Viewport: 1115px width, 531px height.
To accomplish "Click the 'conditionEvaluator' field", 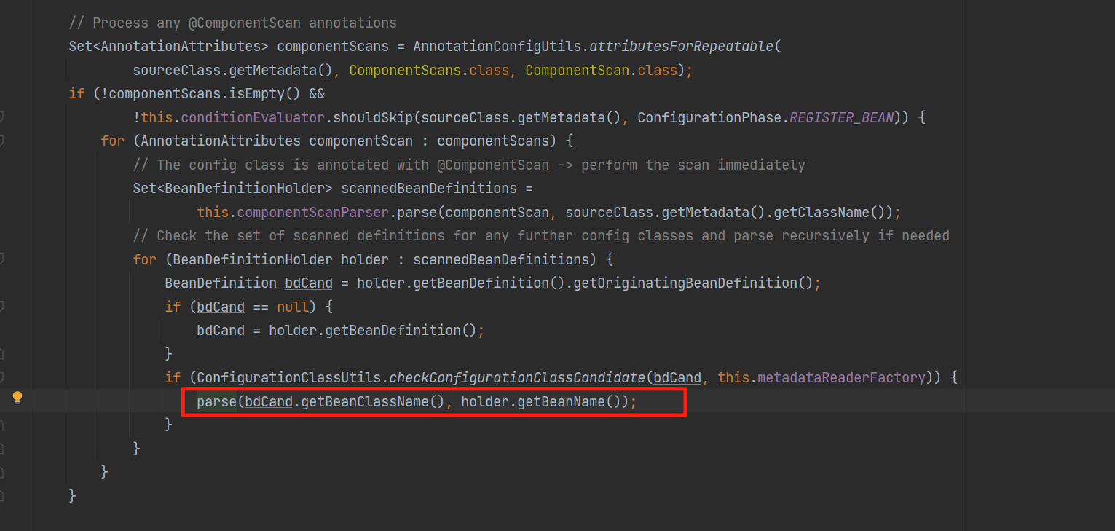I will pyautogui.click(x=253, y=117).
